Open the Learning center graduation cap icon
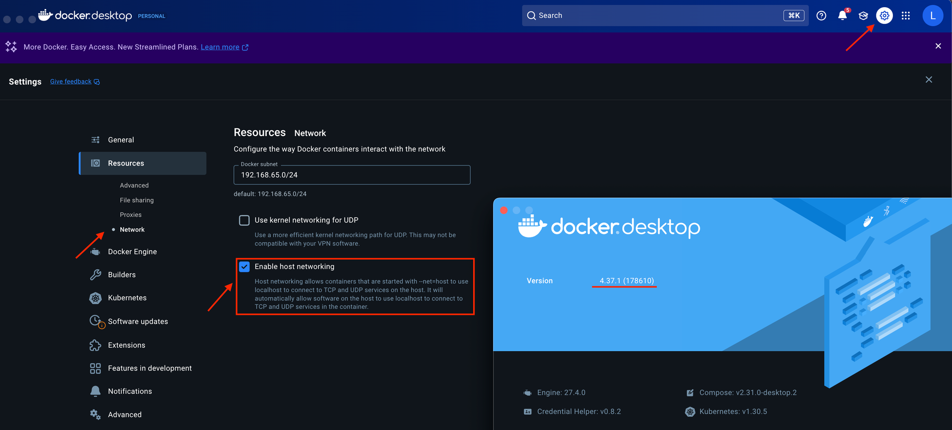 [x=863, y=16]
